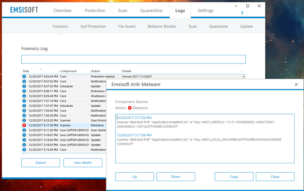Select the 7:57:07 PM Scheduler row

point(64,106)
